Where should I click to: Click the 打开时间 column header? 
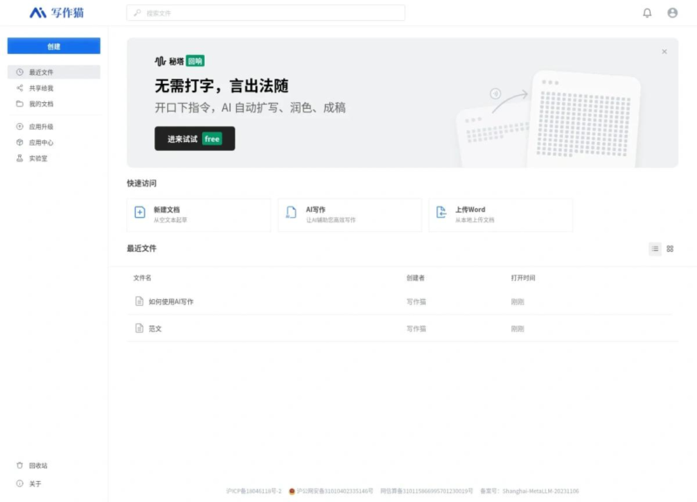[524, 278]
